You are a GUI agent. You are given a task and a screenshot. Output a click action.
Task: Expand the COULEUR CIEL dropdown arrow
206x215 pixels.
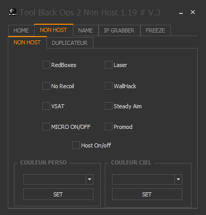[178, 179]
